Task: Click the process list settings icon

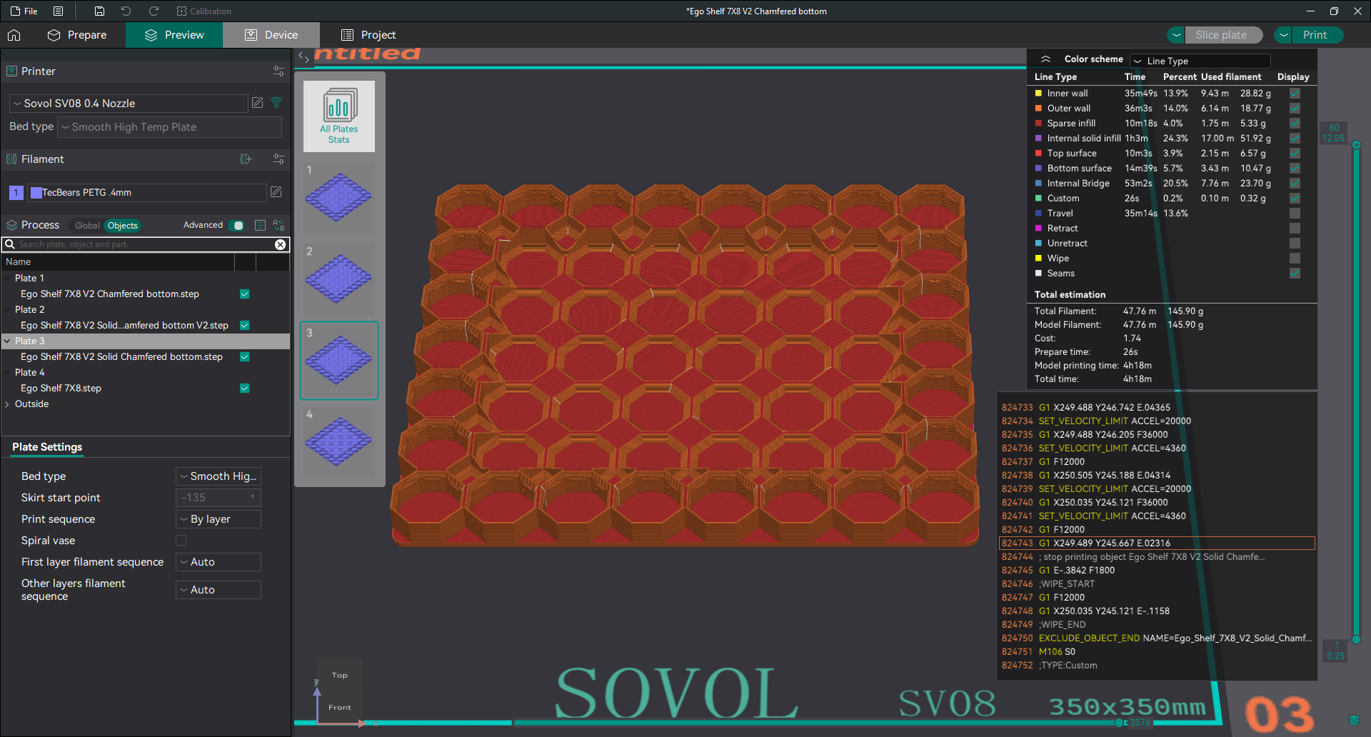Action: [x=260, y=226]
